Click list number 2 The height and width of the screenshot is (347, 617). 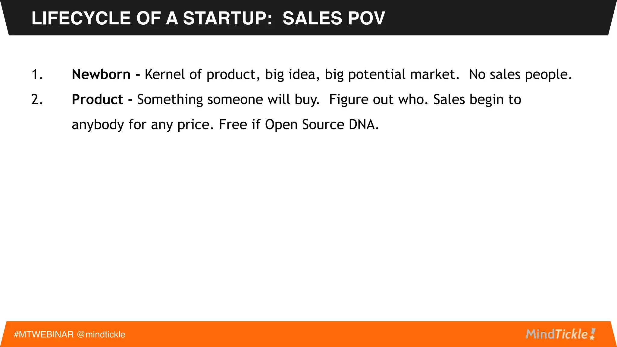coord(37,99)
